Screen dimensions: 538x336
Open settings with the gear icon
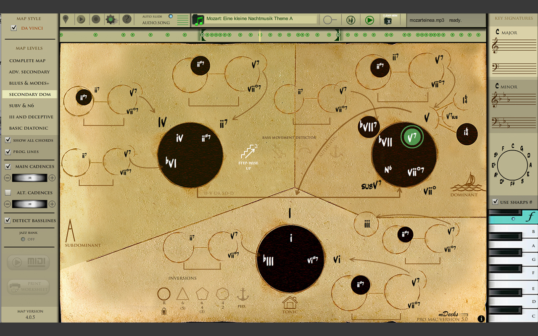pyautogui.click(x=111, y=19)
